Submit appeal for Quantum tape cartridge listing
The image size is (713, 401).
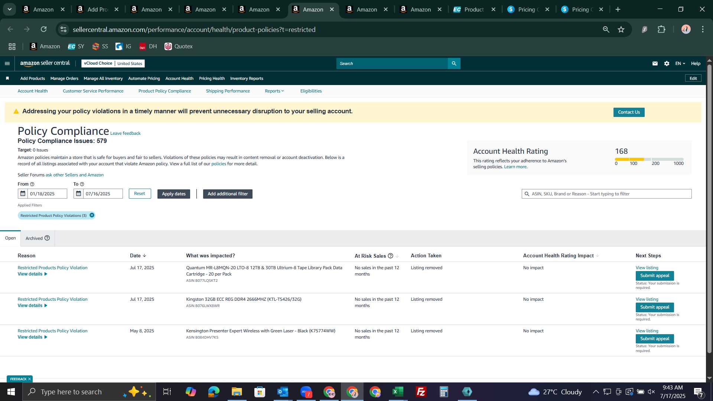(655, 276)
